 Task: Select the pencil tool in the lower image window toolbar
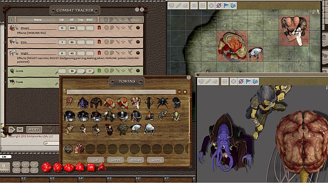tap(208, 81)
